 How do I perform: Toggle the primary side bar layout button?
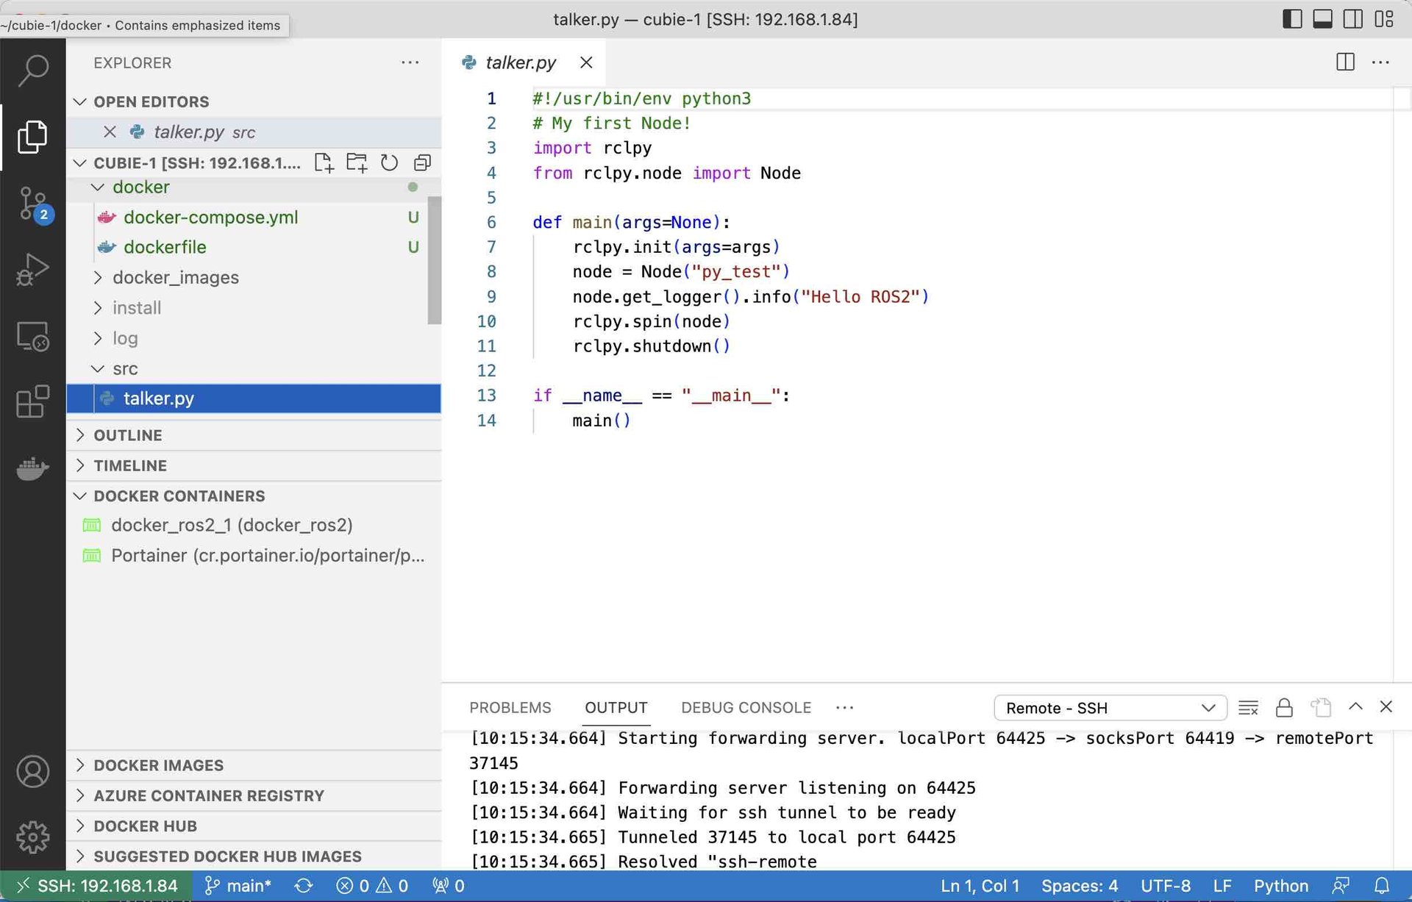coord(1292,18)
